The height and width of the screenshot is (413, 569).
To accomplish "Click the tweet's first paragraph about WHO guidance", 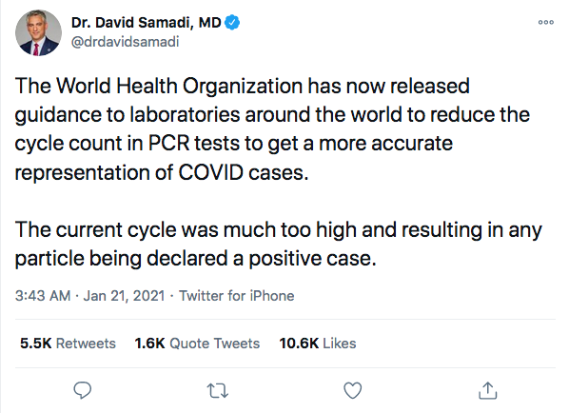I will tap(272, 129).
